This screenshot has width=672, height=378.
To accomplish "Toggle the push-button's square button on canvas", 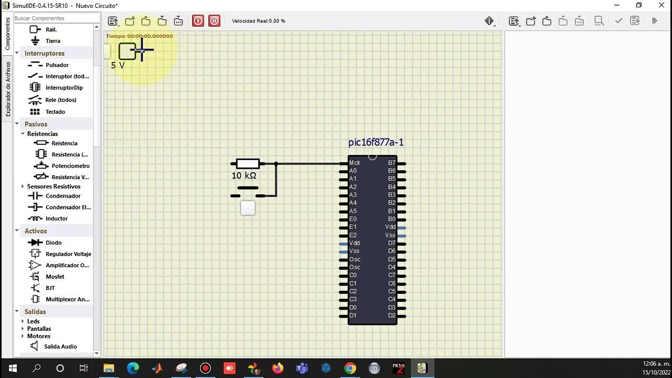I will tap(248, 208).
